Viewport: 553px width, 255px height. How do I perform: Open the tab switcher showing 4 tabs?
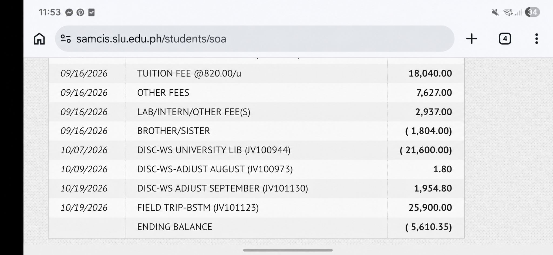pos(505,39)
